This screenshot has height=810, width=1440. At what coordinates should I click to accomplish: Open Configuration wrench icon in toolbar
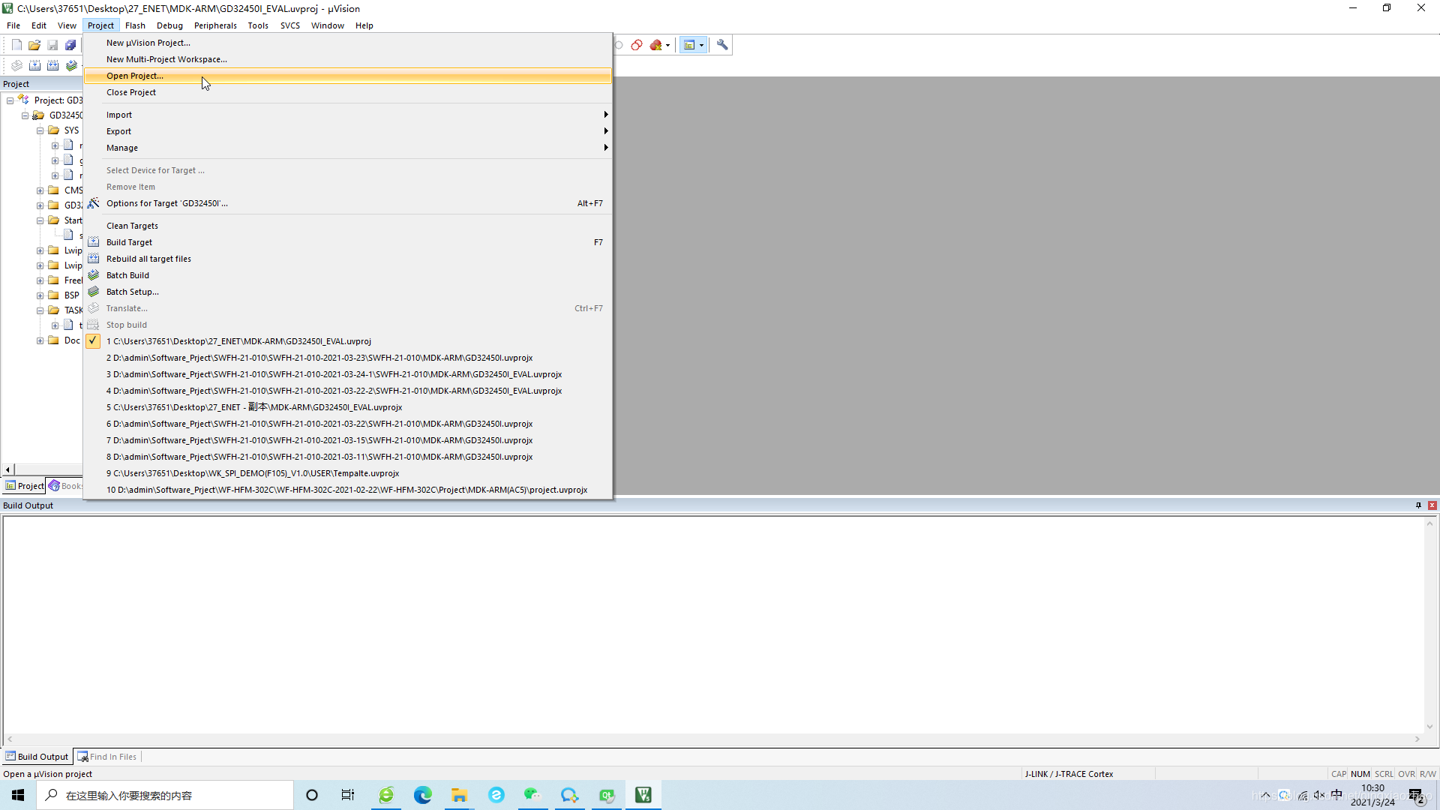tap(722, 45)
